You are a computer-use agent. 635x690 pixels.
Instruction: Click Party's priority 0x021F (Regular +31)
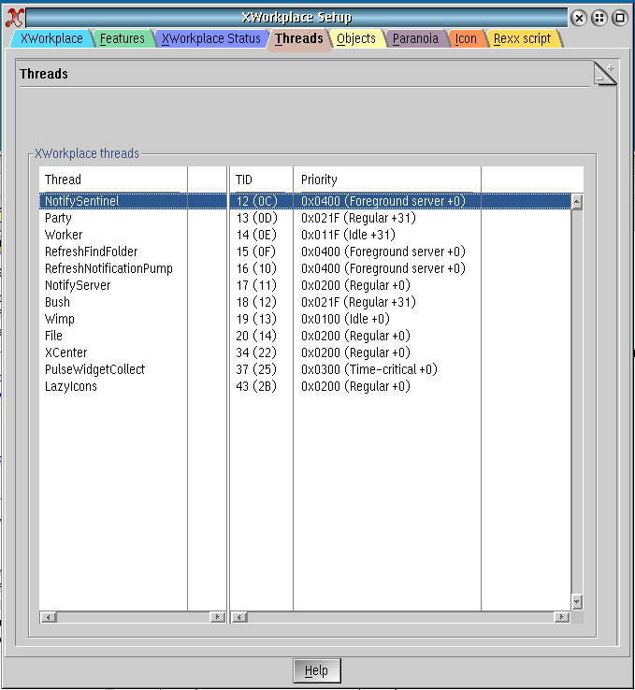point(358,218)
